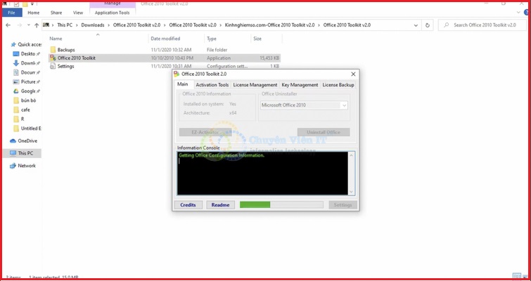
Task: Click the refresh button beside address bar
Action: click(x=427, y=25)
